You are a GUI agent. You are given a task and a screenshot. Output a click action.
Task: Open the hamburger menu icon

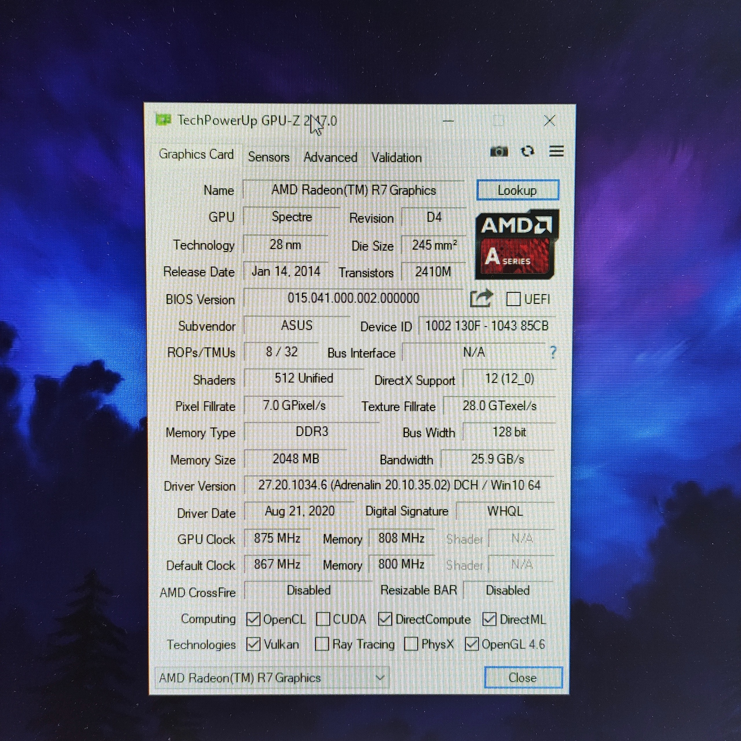tap(556, 151)
